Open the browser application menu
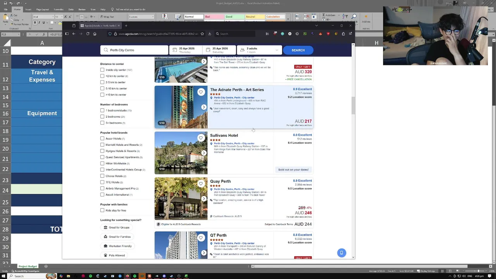The height and width of the screenshot is (279, 496). (x=350, y=34)
